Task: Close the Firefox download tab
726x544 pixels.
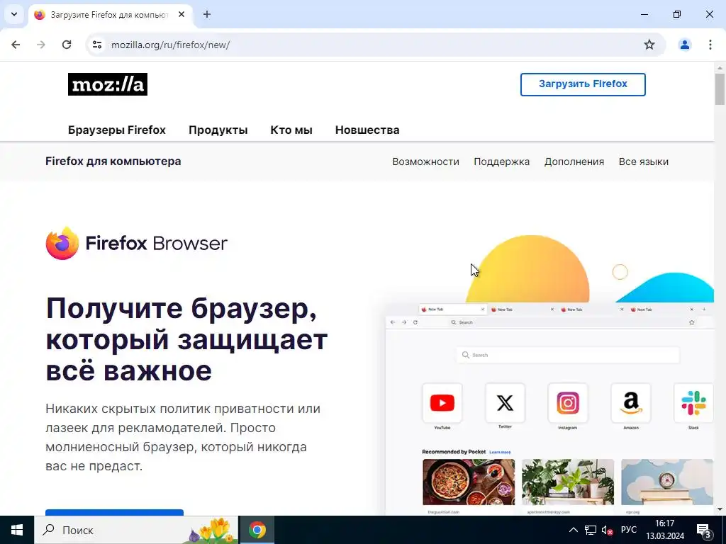Action: [181, 14]
